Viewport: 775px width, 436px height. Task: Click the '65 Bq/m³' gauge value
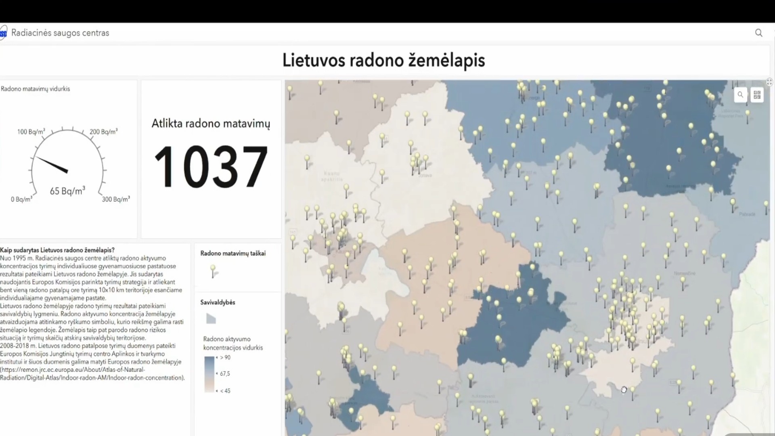pos(67,191)
